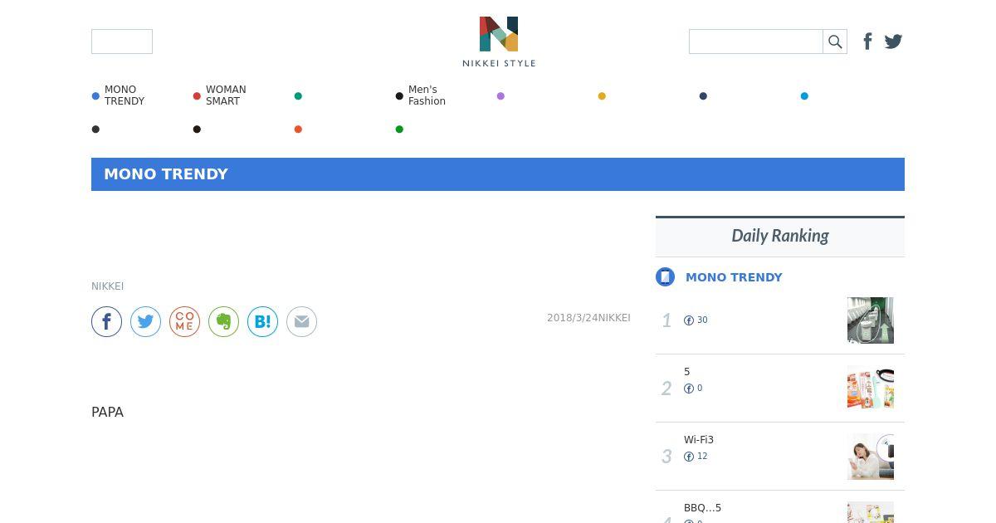Screen dimensions: 996x523
Task: Send article via the email icon
Action: tap(301, 321)
